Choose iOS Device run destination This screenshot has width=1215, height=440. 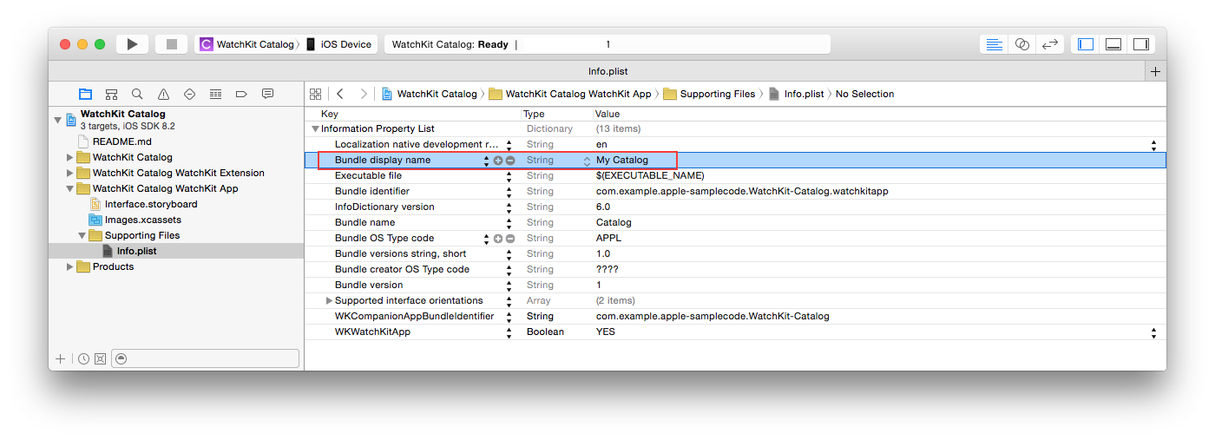(x=338, y=44)
